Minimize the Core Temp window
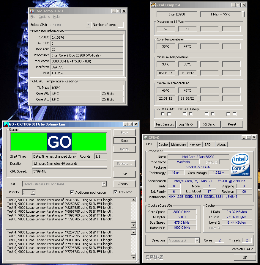This screenshot has width=260, height=265. pos(114,11)
